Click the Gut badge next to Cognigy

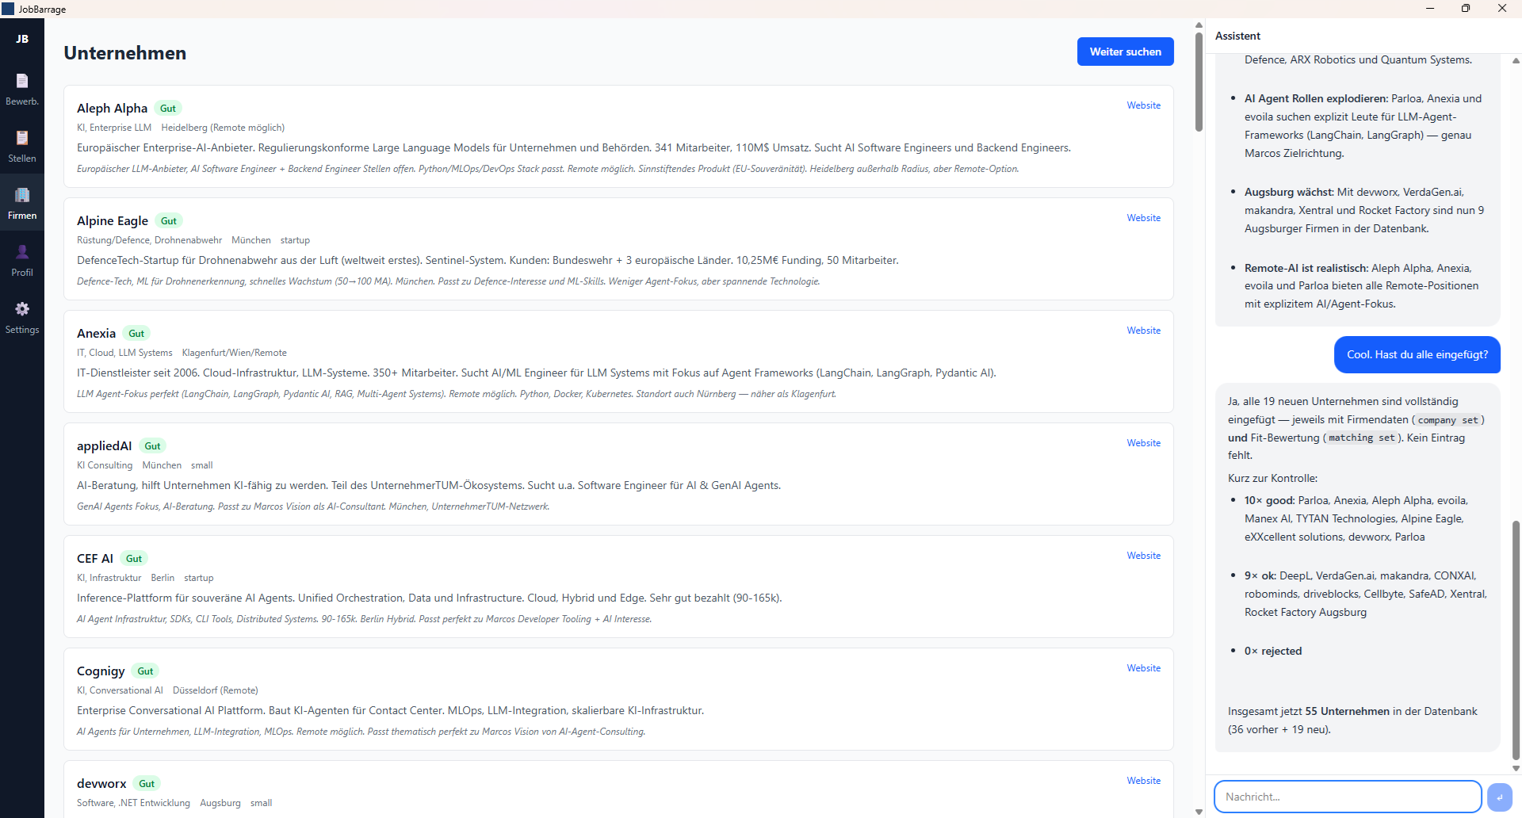pos(145,671)
